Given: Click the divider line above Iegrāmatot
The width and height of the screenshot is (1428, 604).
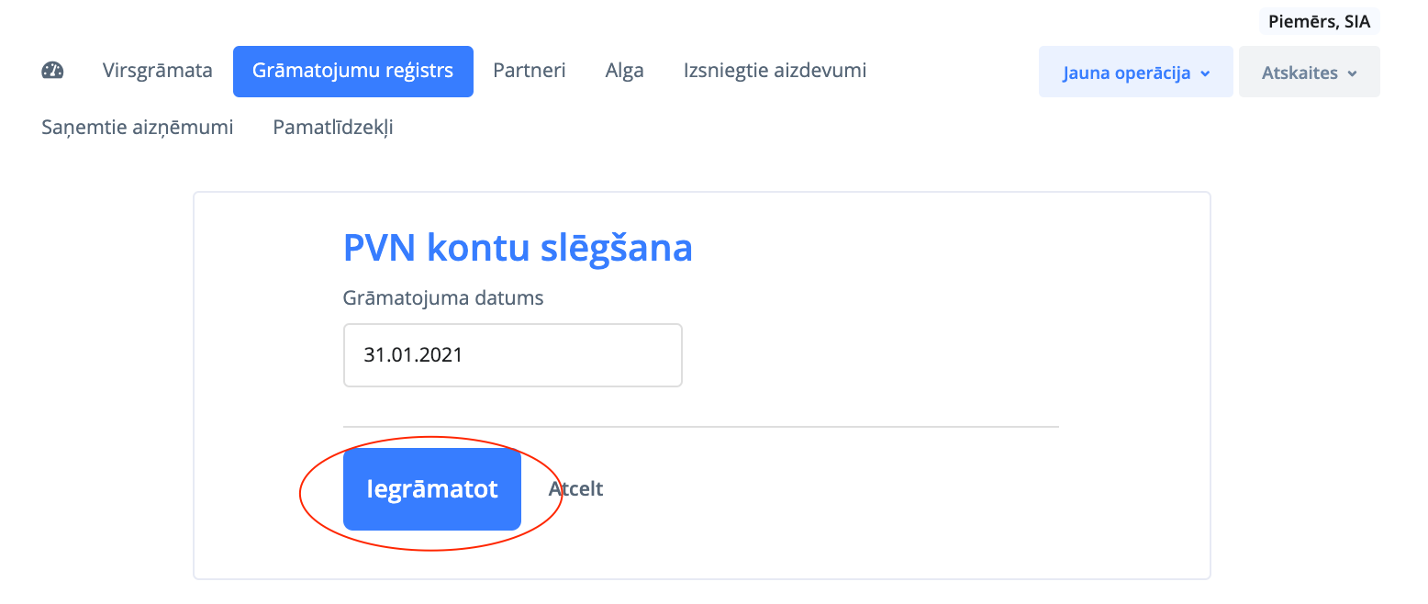Looking at the screenshot, I should (700, 427).
